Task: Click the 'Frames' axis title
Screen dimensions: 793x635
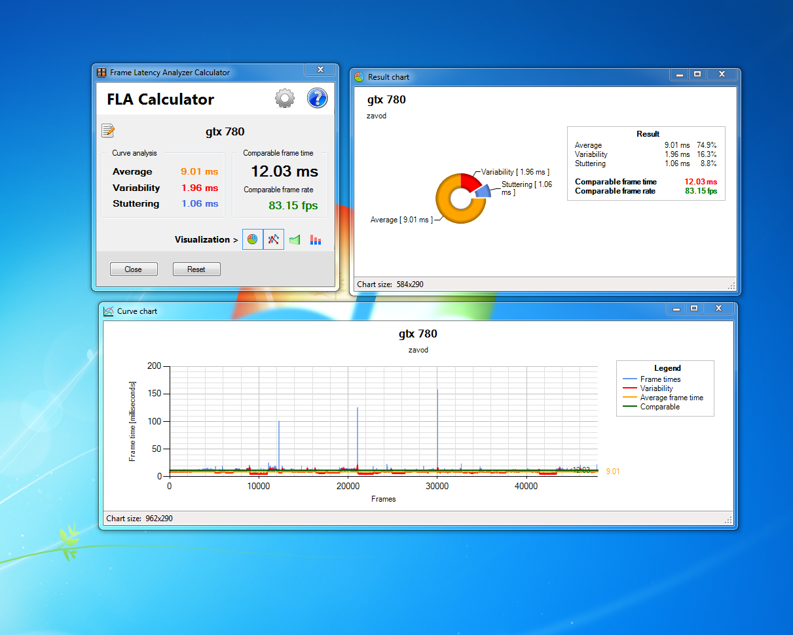Action: pos(384,499)
